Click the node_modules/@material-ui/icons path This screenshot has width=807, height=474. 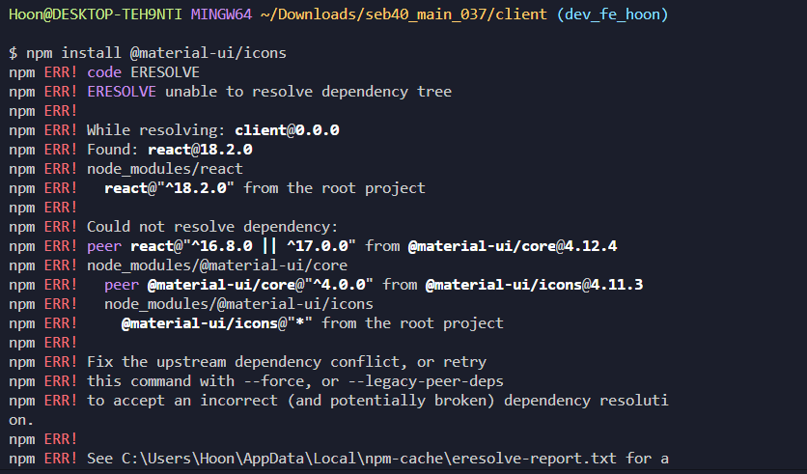point(238,304)
